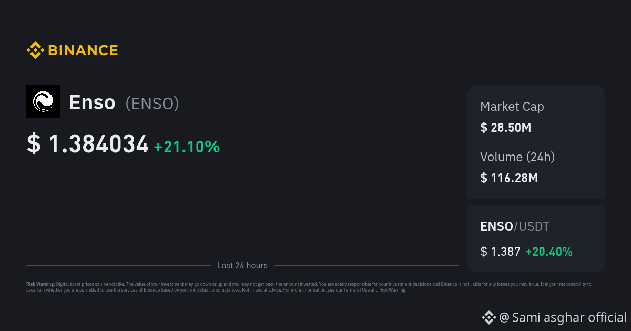
Task: Click the $ 1.384034 price
Action: (x=88, y=144)
